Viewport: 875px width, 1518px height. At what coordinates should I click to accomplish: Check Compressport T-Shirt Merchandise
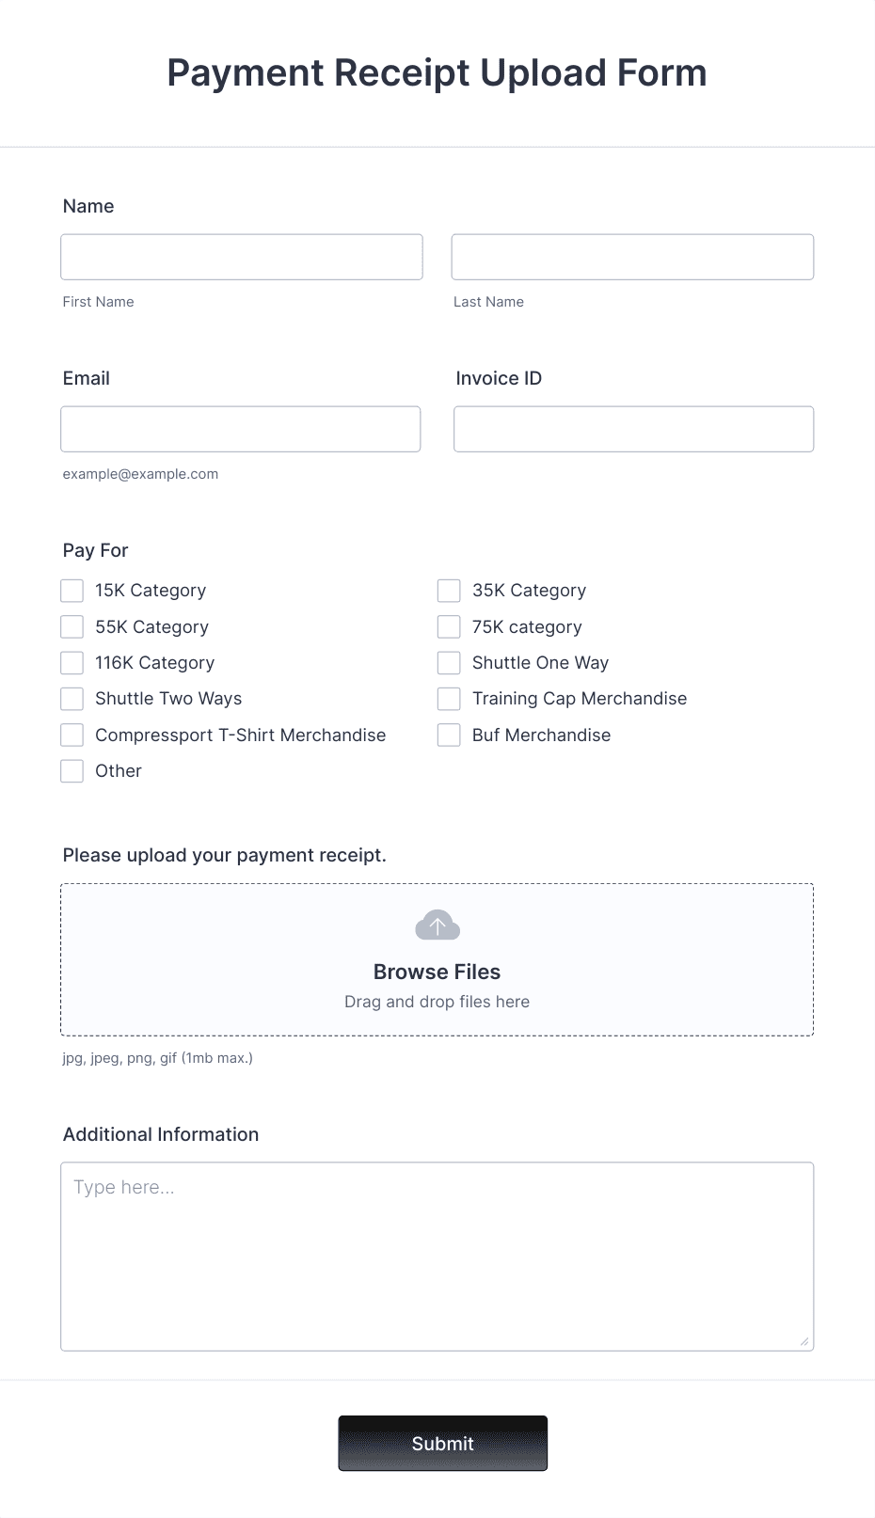72,735
